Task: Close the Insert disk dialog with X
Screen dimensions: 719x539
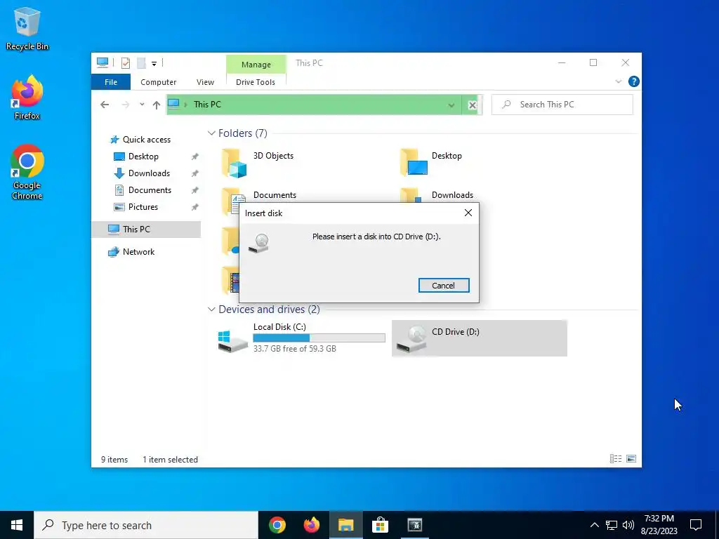Action: [468, 213]
